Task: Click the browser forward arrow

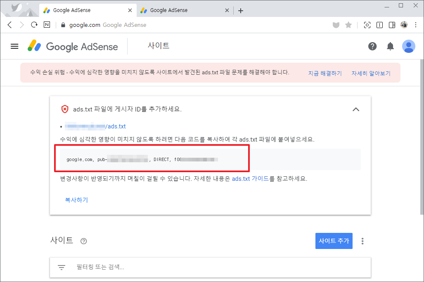Action: (22, 25)
